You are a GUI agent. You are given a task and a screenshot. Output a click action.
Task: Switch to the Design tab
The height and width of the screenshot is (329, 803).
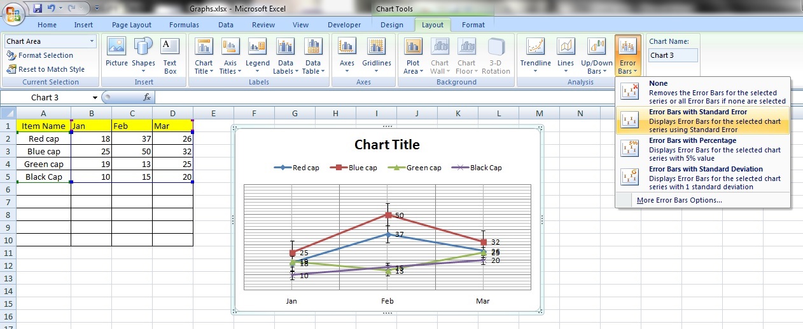(x=391, y=25)
